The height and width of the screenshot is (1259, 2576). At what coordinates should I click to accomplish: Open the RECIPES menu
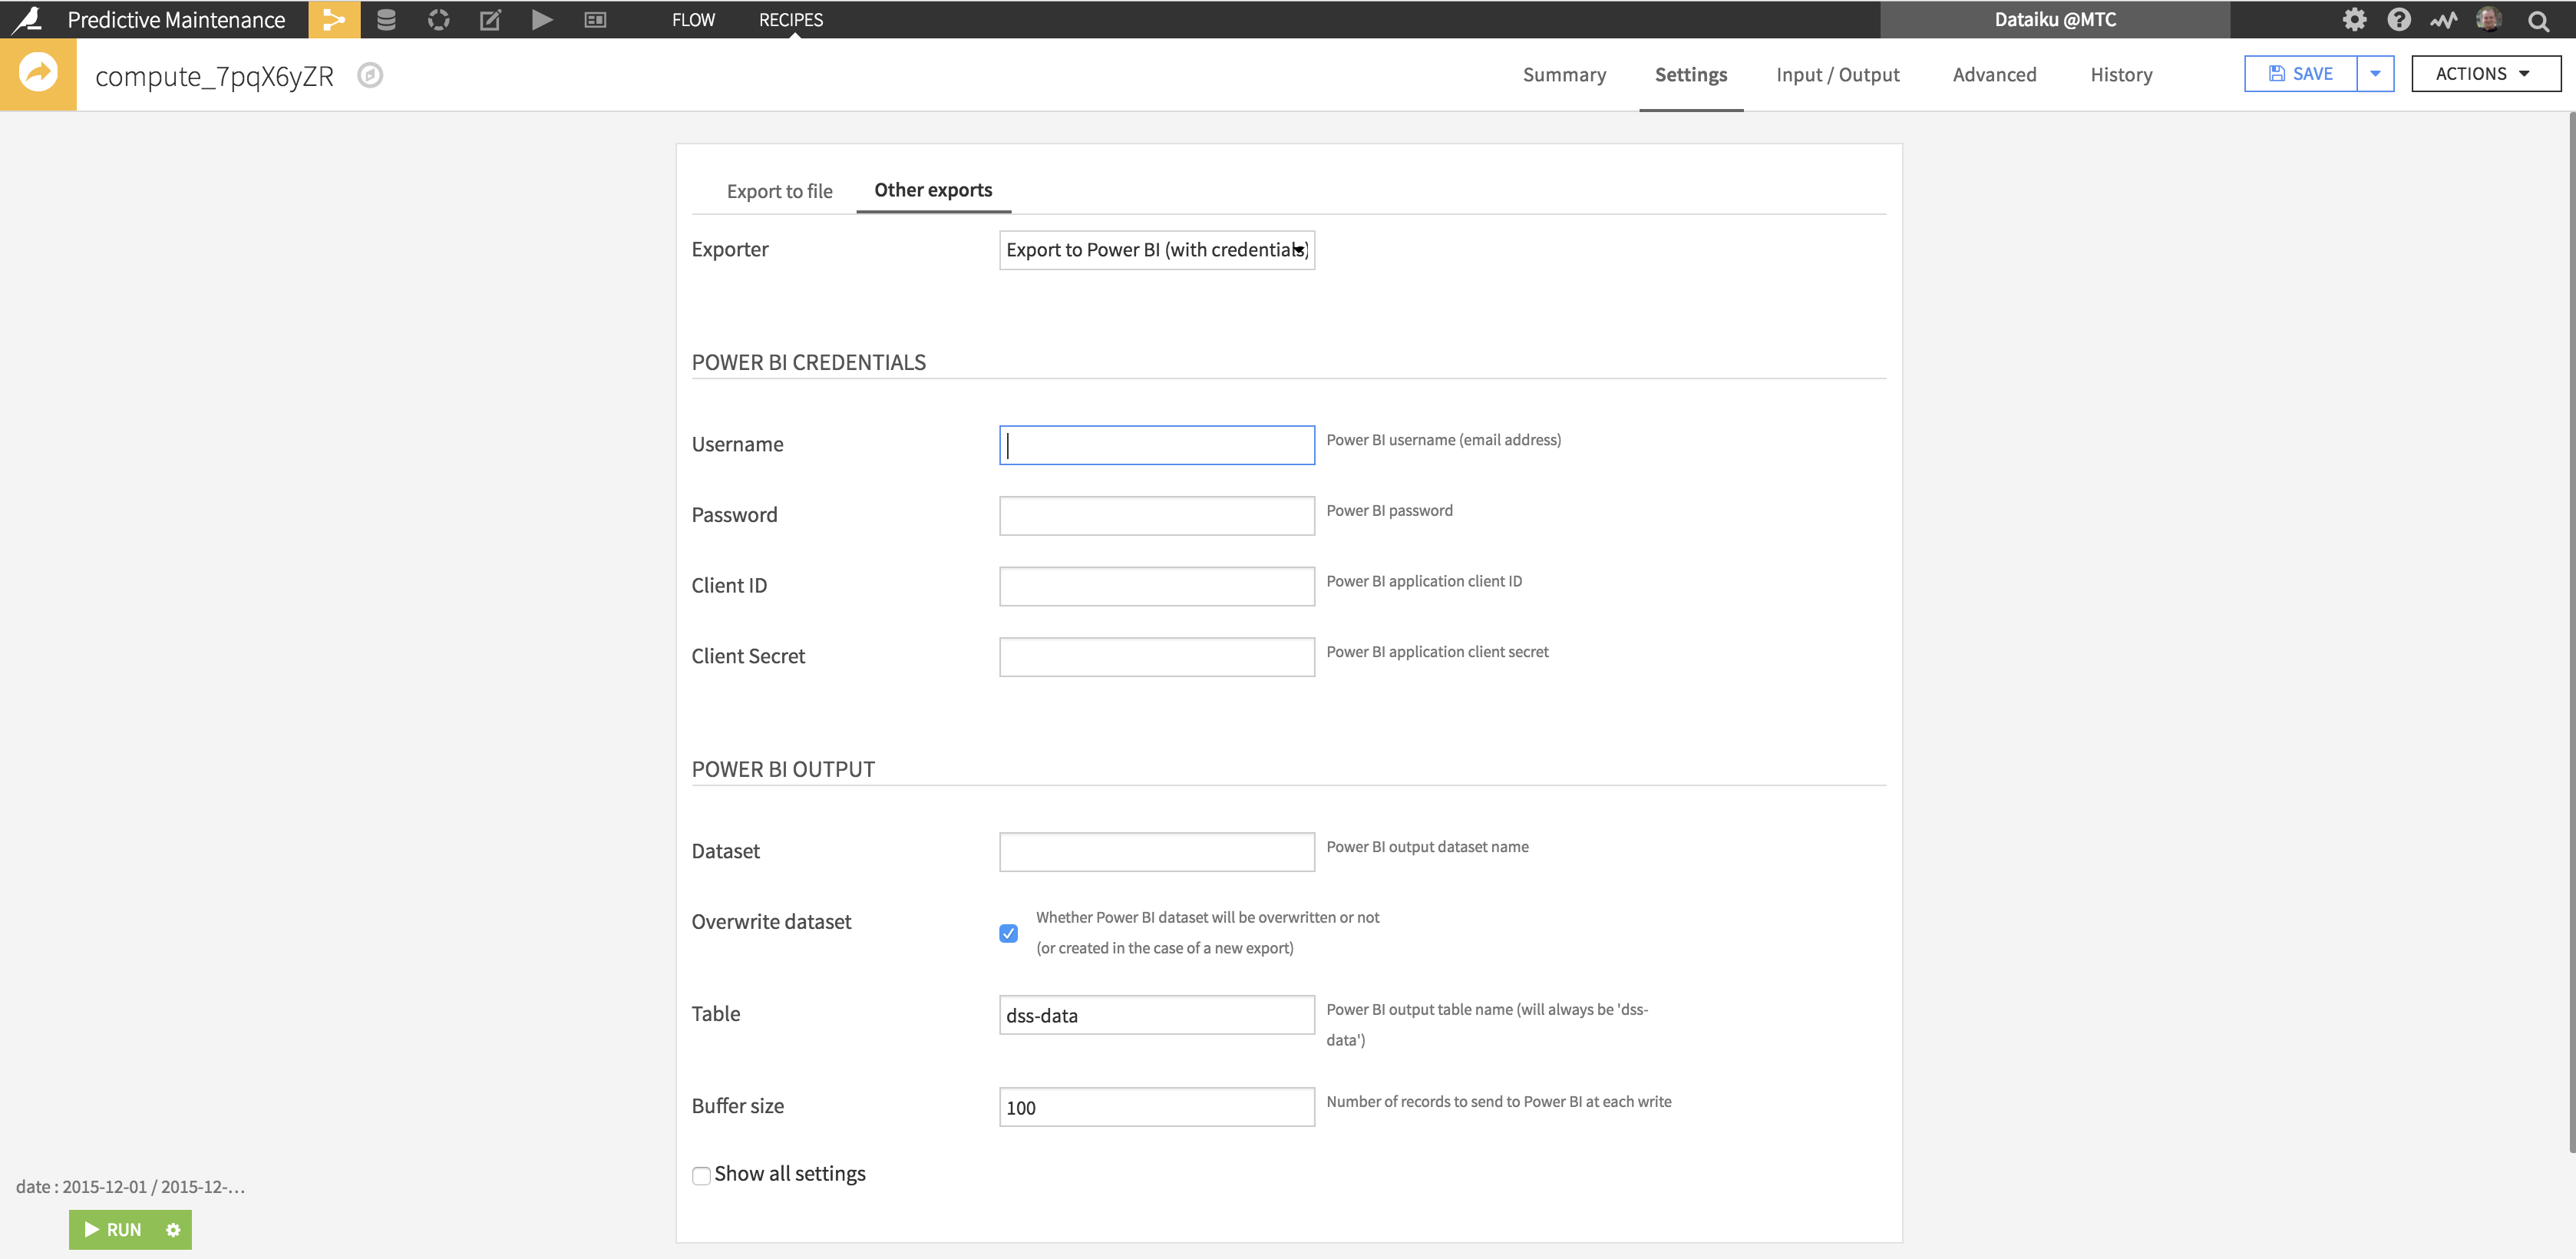pyautogui.click(x=791, y=19)
